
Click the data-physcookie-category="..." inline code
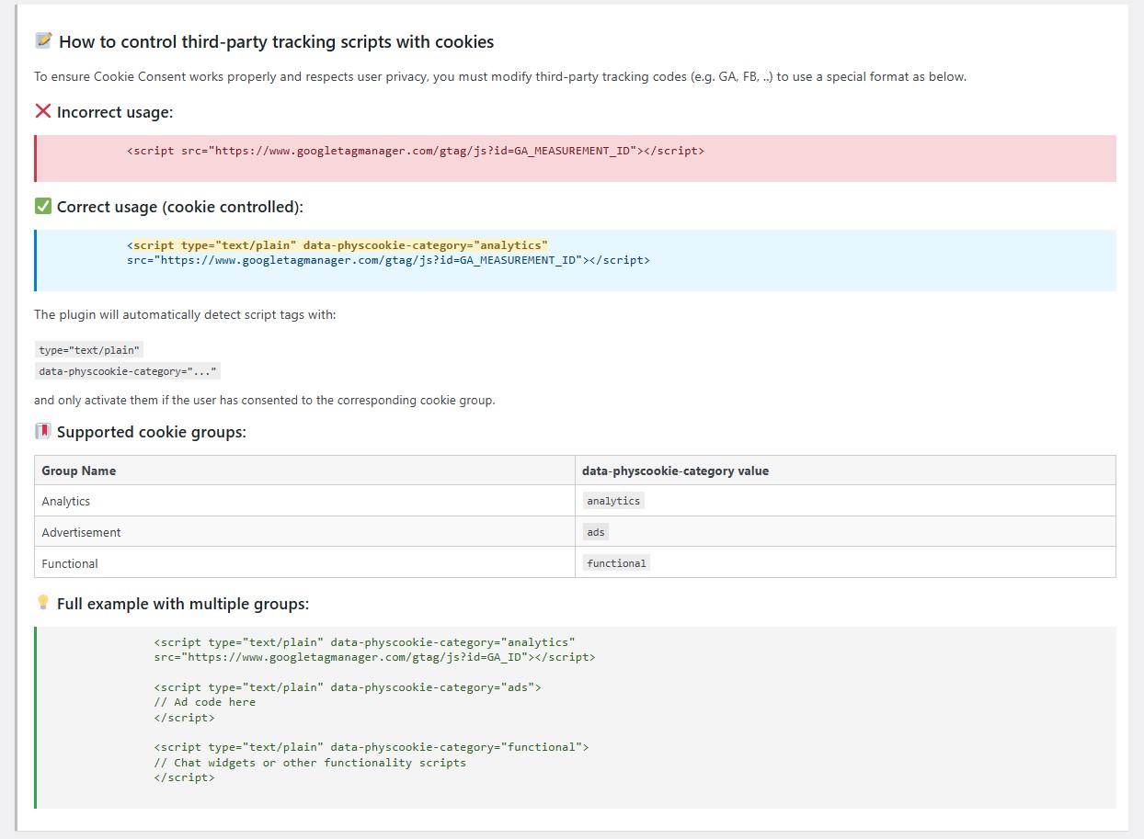point(128,371)
